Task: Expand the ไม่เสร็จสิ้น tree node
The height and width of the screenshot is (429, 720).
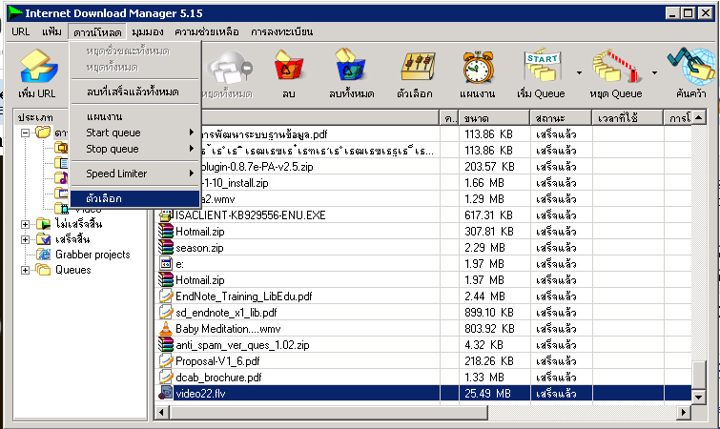Action: (25, 224)
